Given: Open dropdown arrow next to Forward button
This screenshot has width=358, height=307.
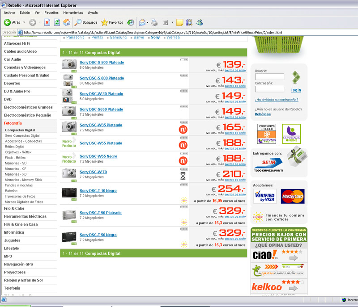Looking at the screenshot, I should coord(40,22).
